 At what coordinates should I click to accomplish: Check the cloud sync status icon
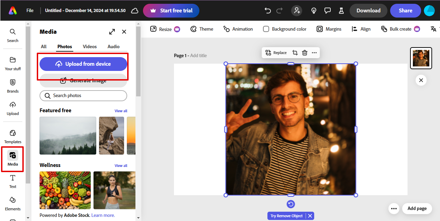[135, 11]
